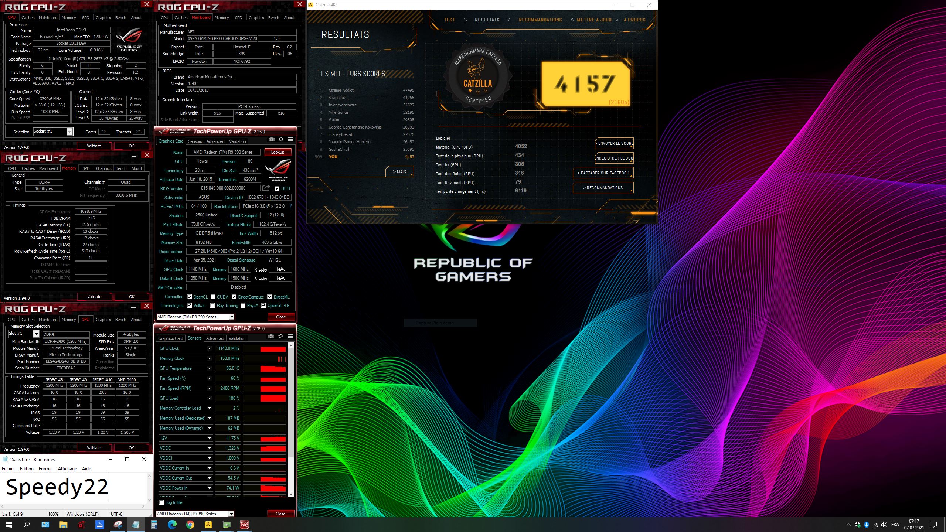This screenshot has width=946, height=532.
Task: Click PARTAGER SUR FACEBOOK button
Action: (x=603, y=173)
